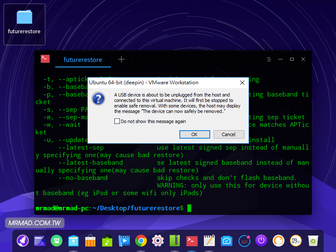Open system settings gear in dock
The width and height of the screenshot is (336, 252).
[158, 241]
